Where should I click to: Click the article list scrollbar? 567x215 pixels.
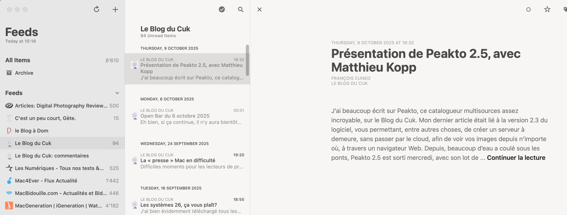247,61
